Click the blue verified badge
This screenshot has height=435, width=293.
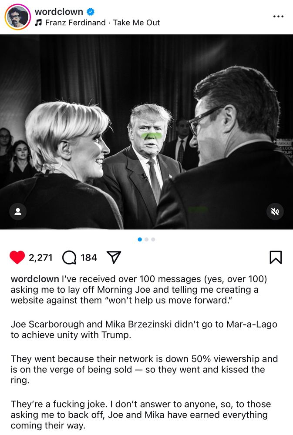[91, 12]
